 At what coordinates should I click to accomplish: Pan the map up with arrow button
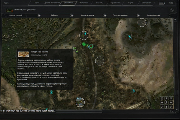(x=166, y=98)
